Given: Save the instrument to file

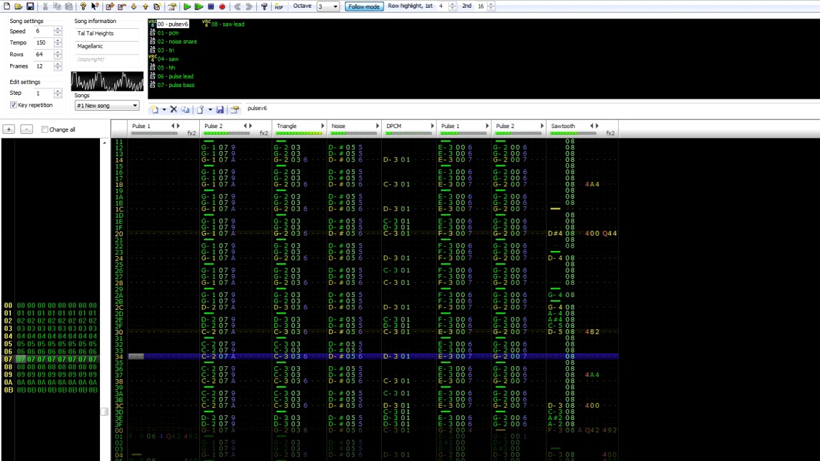Looking at the screenshot, I should click(x=220, y=109).
